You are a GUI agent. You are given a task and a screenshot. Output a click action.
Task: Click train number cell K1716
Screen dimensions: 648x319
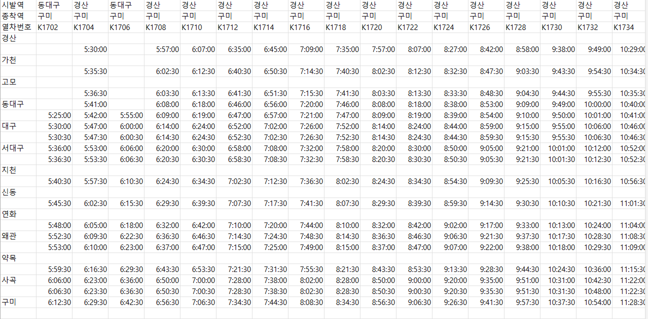(x=306, y=27)
